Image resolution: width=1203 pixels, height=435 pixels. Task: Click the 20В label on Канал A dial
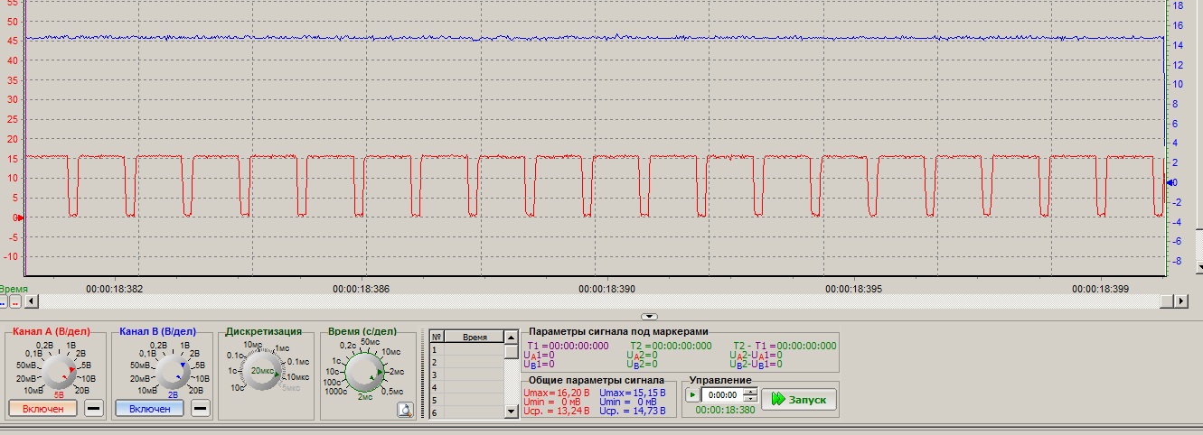tap(83, 389)
